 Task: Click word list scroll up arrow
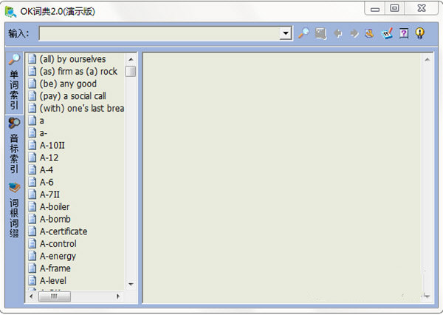131,59
